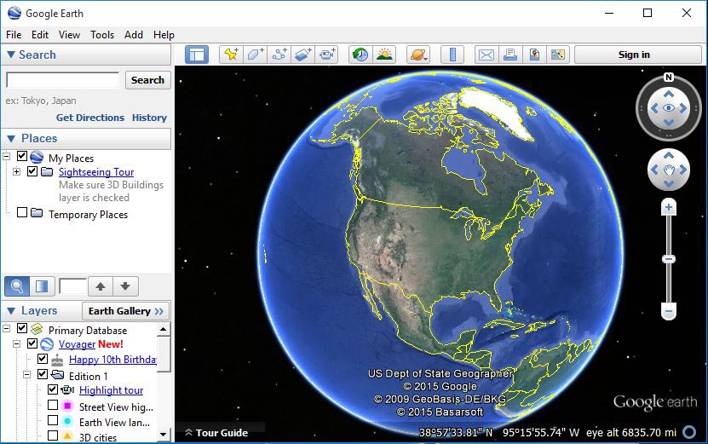Look up using the top navigation arrow
This screenshot has height=444, width=708.
[x=669, y=94]
